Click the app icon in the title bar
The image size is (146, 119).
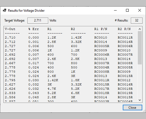(x=4, y=10)
